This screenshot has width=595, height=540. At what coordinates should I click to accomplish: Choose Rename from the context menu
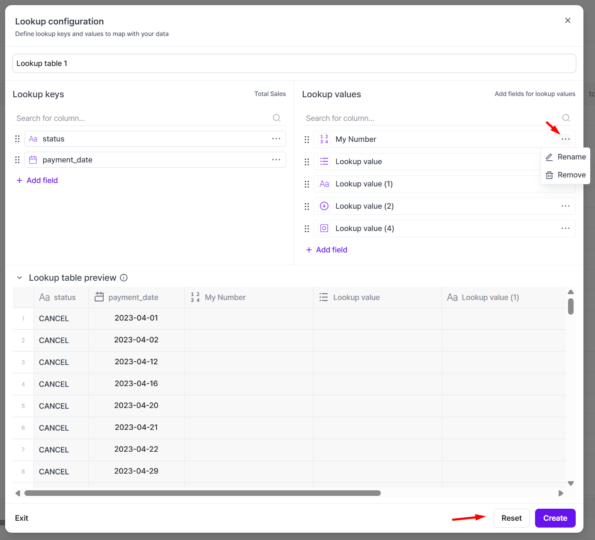click(566, 157)
